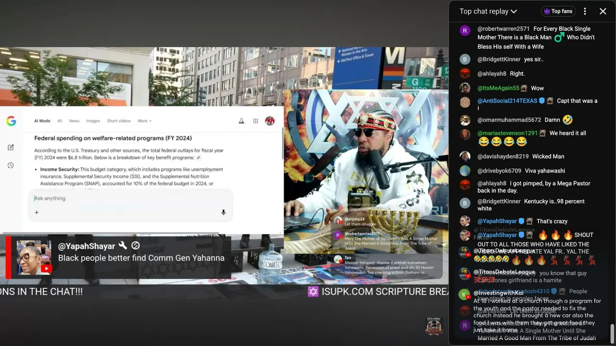Click mariastevenson1291's profile avatar
The image size is (616, 346).
(x=465, y=135)
